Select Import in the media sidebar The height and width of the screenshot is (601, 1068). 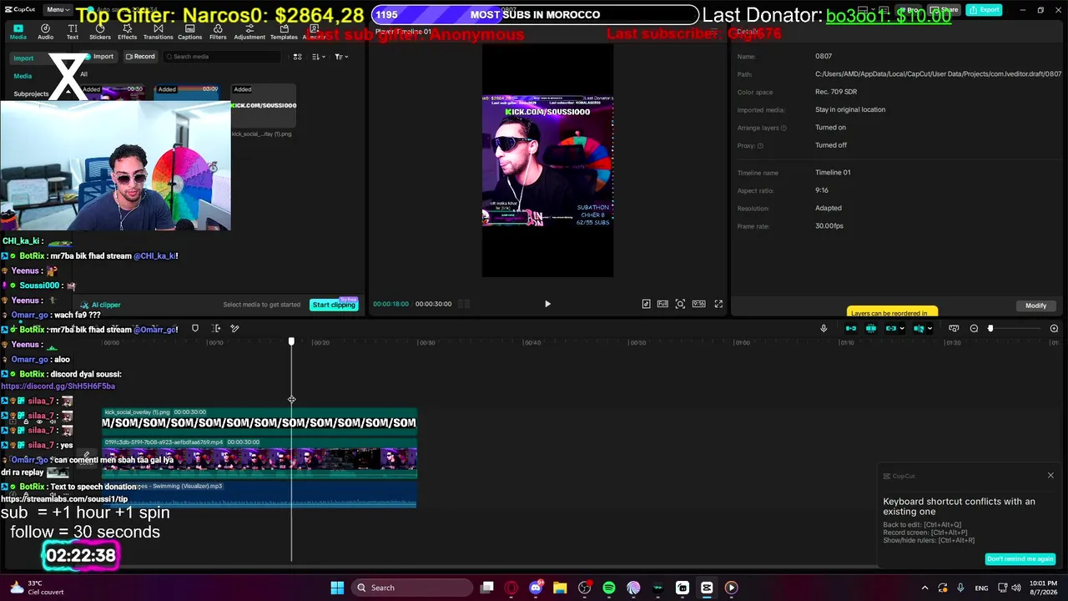23,58
